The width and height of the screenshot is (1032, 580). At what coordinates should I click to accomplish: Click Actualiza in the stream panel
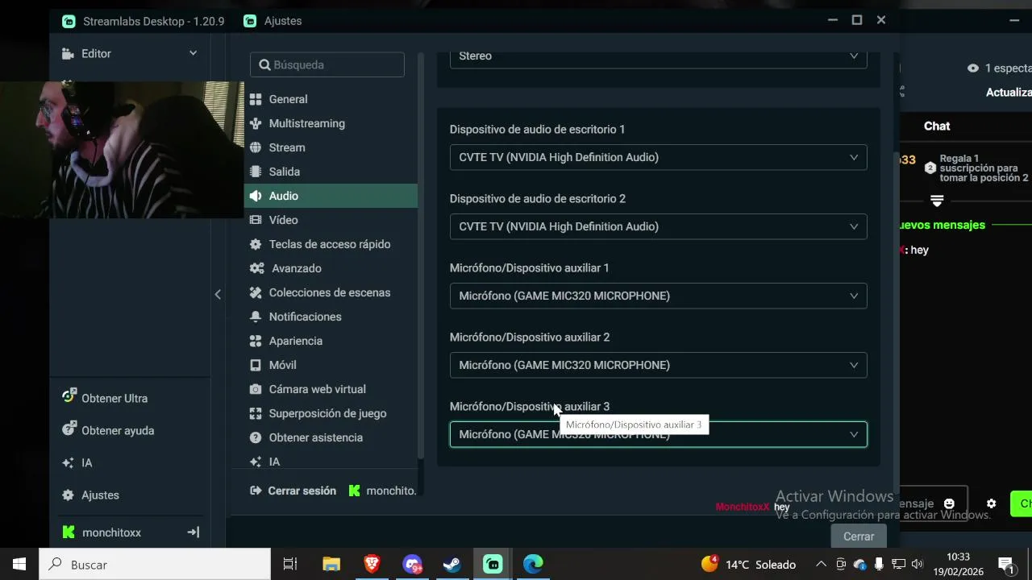pos(1009,93)
